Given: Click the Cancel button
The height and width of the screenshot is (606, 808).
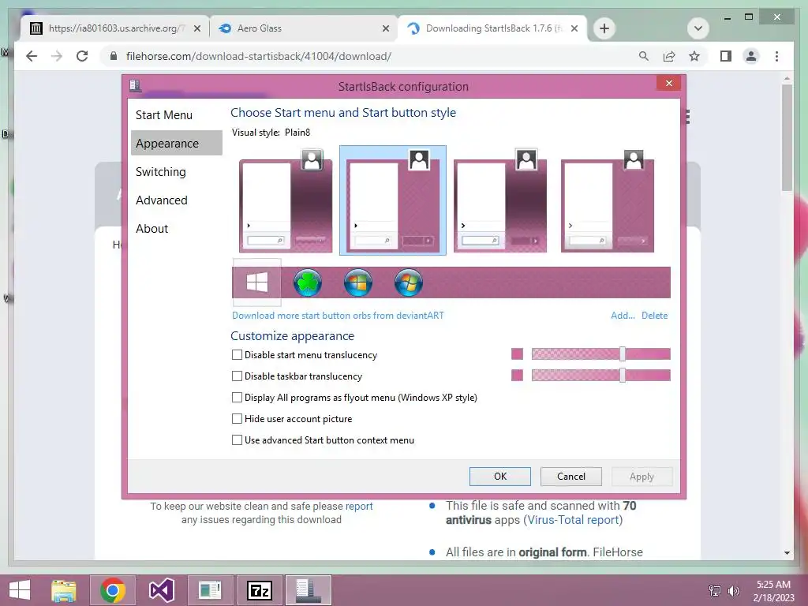Looking at the screenshot, I should tap(571, 477).
